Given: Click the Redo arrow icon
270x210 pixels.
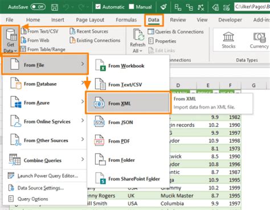Looking at the screenshot, I should (x=81, y=7).
